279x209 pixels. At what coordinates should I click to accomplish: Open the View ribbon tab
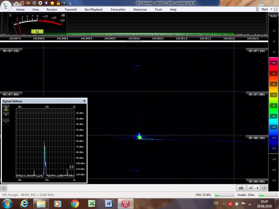coord(35,10)
